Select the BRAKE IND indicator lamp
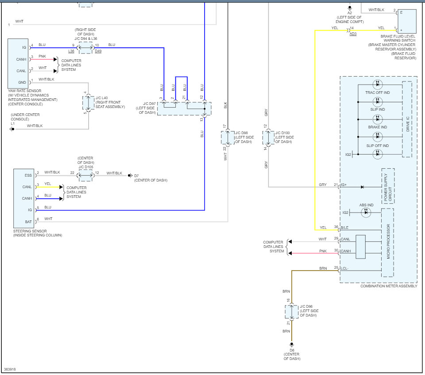Viewport: 425px width, 375px height. click(377, 120)
